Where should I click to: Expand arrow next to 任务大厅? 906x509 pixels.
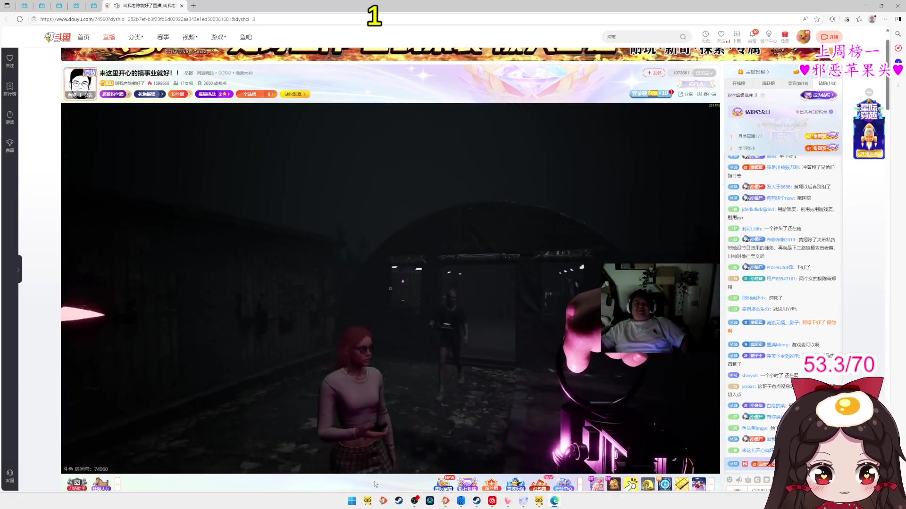click(117, 484)
